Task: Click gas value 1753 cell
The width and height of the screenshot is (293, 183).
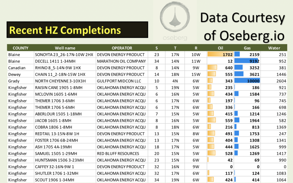Action: coord(247,134)
